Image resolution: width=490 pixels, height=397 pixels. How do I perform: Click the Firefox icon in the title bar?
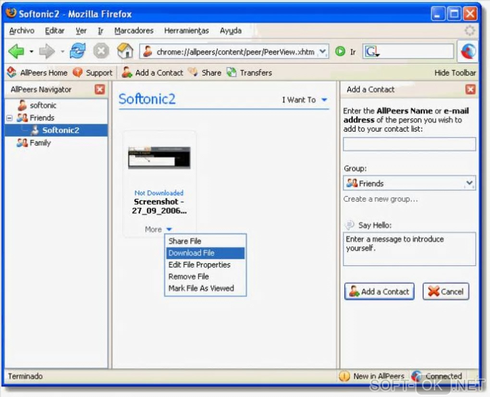pyautogui.click(x=11, y=13)
